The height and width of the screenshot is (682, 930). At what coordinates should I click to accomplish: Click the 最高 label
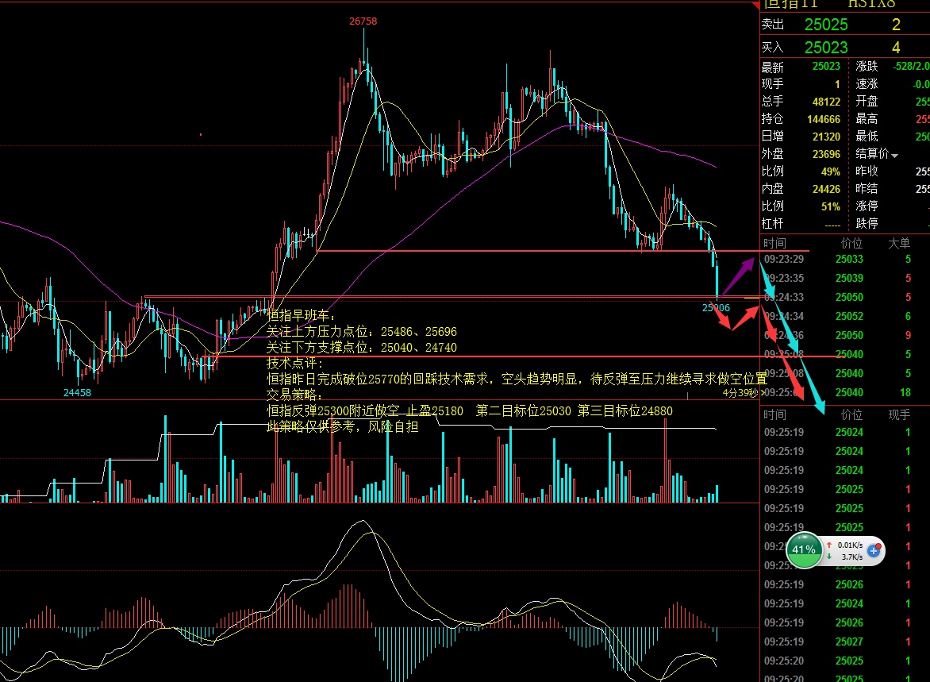867,119
